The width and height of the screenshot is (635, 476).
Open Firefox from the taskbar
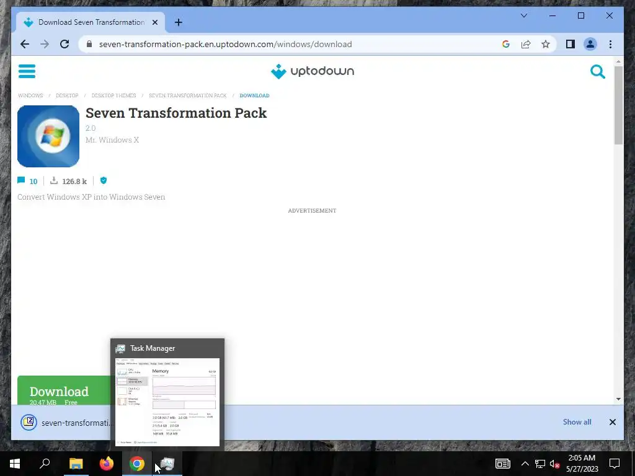(107, 464)
